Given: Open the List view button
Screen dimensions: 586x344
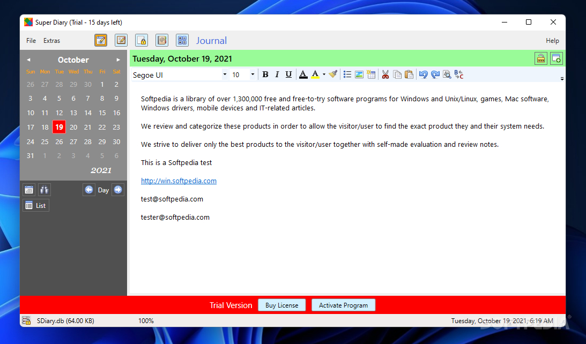Looking at the screenshot, I should [36, 205].
